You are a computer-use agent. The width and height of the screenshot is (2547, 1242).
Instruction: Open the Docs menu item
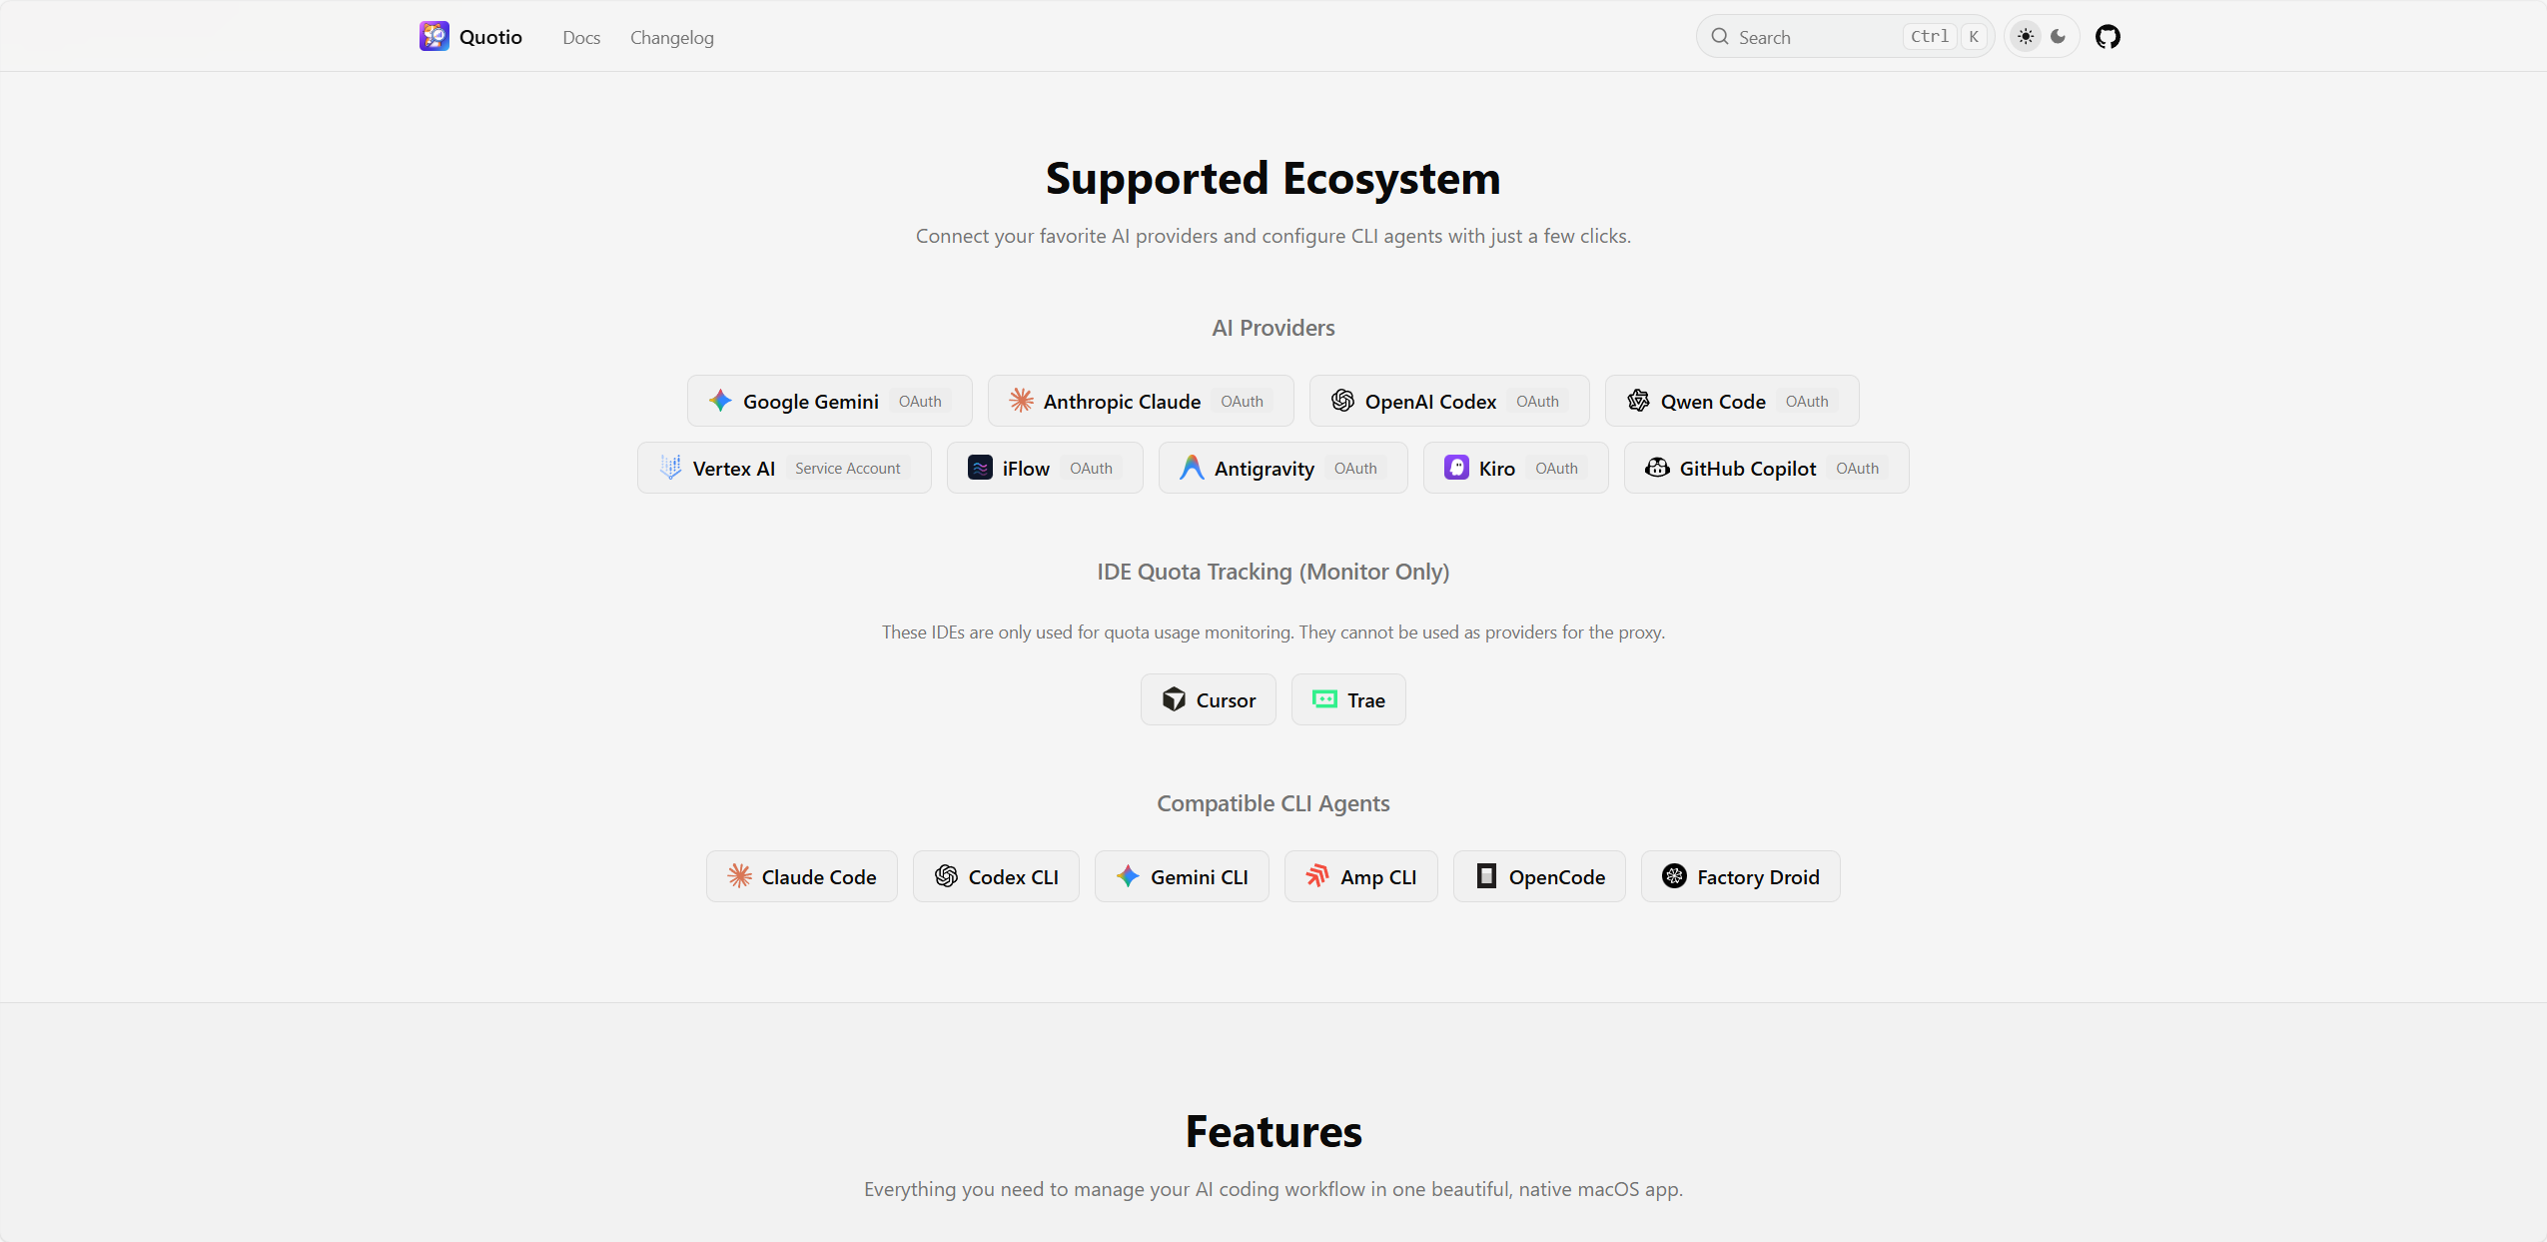click(581, 38)
